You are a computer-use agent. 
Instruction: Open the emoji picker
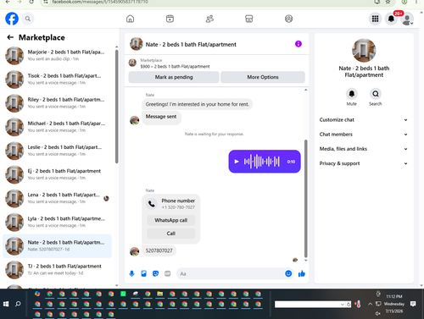tap(288, 273)
